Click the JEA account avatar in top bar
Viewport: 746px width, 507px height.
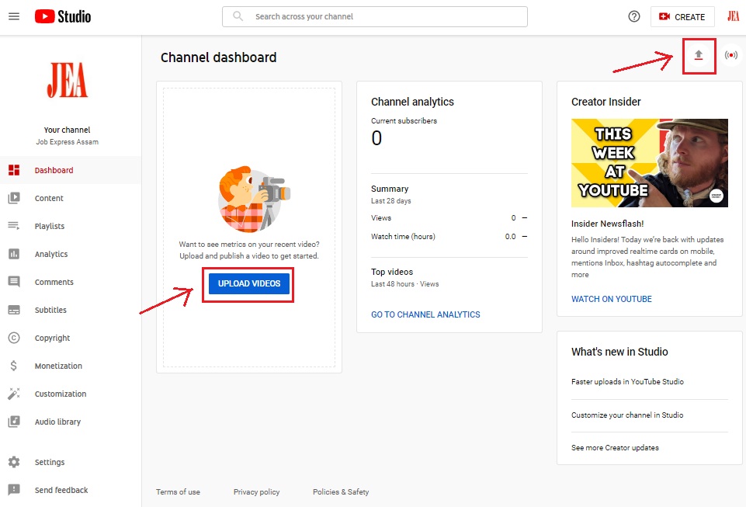point(733,16)
